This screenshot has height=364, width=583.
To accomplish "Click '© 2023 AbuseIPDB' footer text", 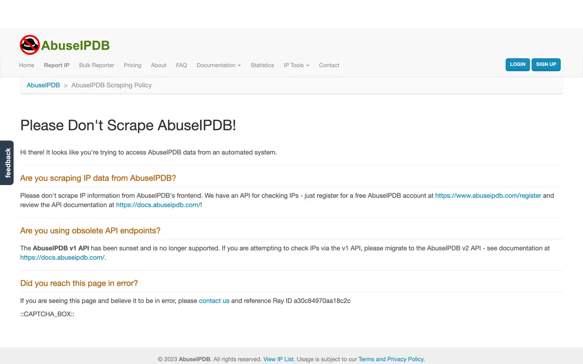I will point(184,359).
